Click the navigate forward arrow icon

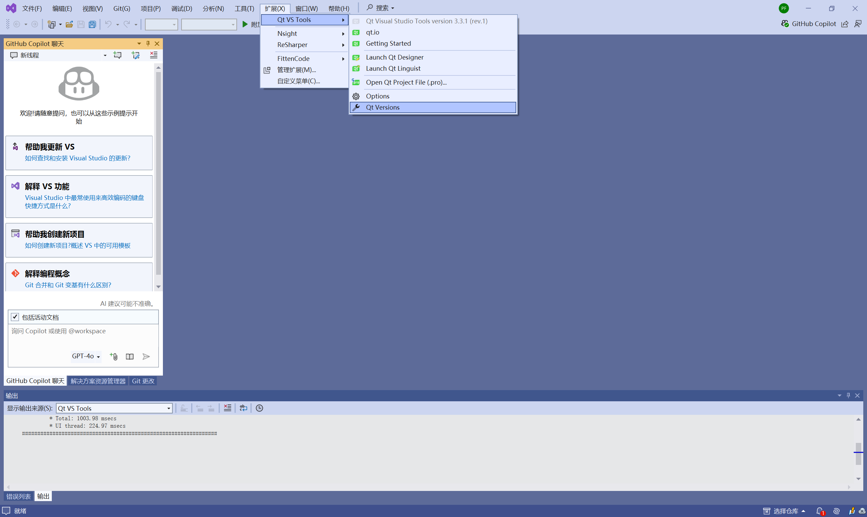click(35, 24)
